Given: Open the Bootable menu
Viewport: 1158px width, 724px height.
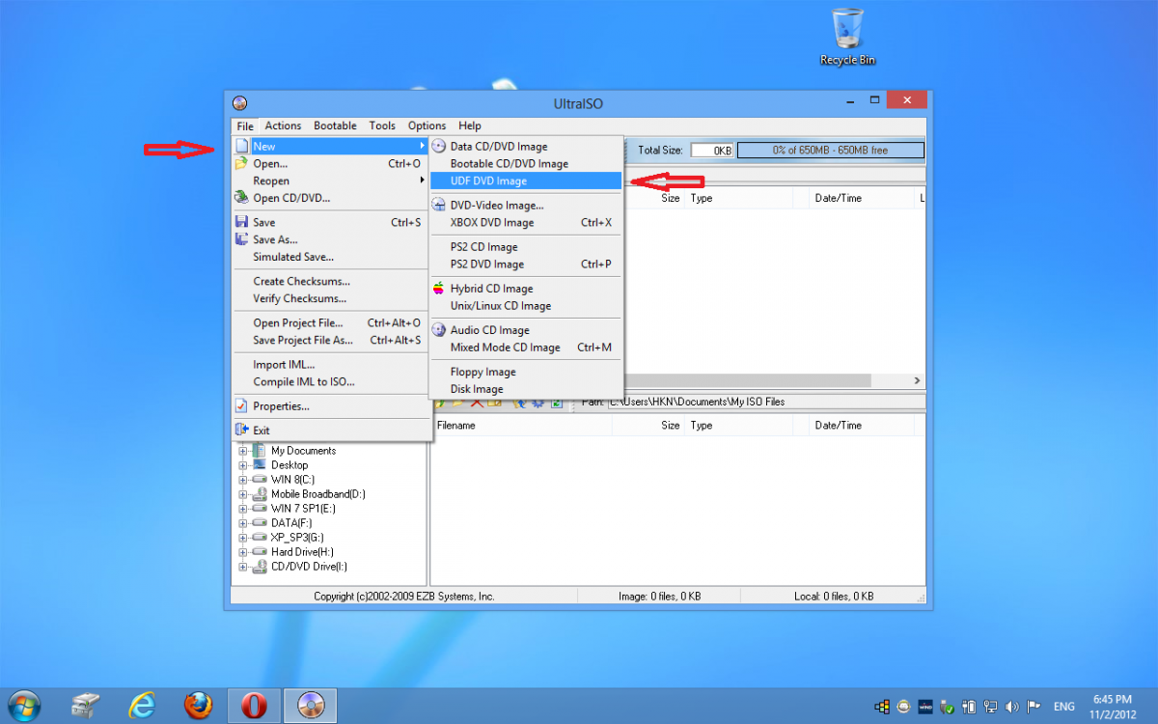Looking at the screenshot, I should [335, 125].
